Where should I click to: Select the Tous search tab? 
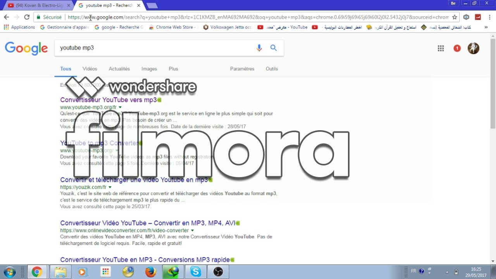click(65, 69)
